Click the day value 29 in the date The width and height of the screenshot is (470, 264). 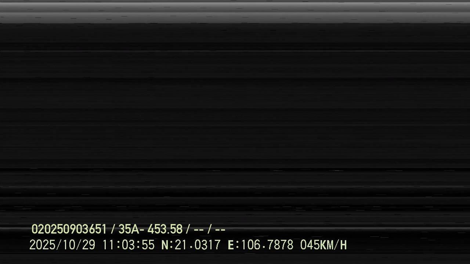click(88, 245)
